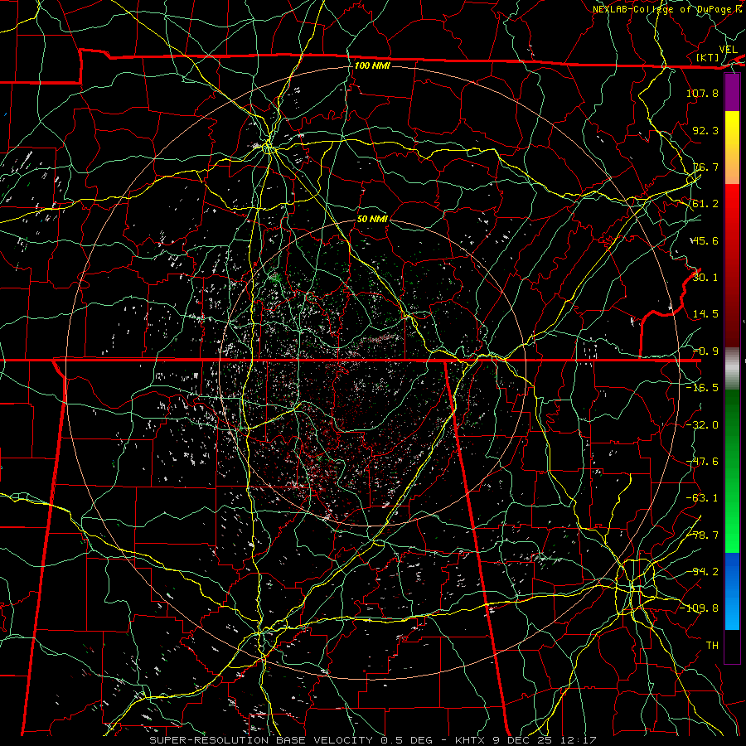The height and width of the screenshot is (746, 746).
Task: Pick the gray near-zero color bar segment
Action: (x=732, y=367)
